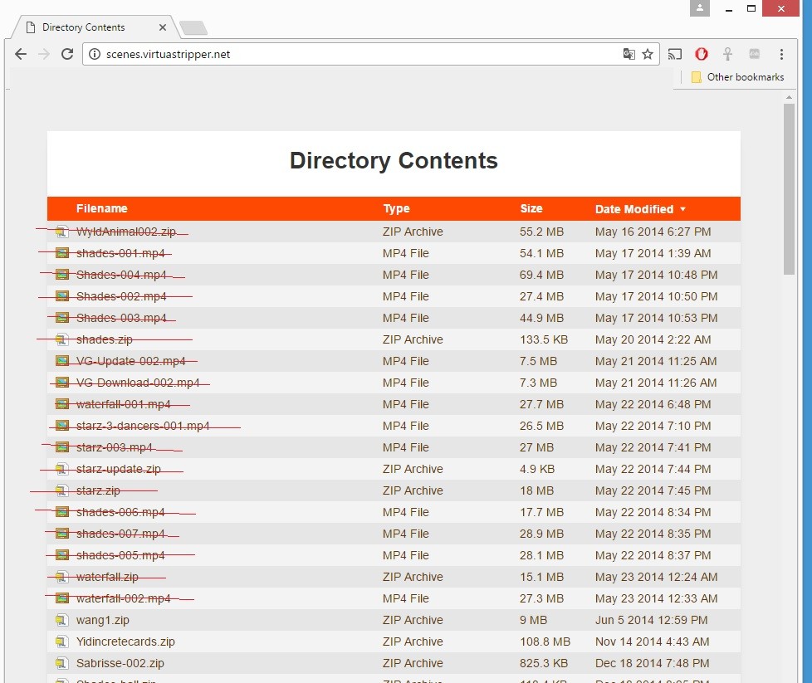Open the Chrome three-dot menu

click(781, 55)
